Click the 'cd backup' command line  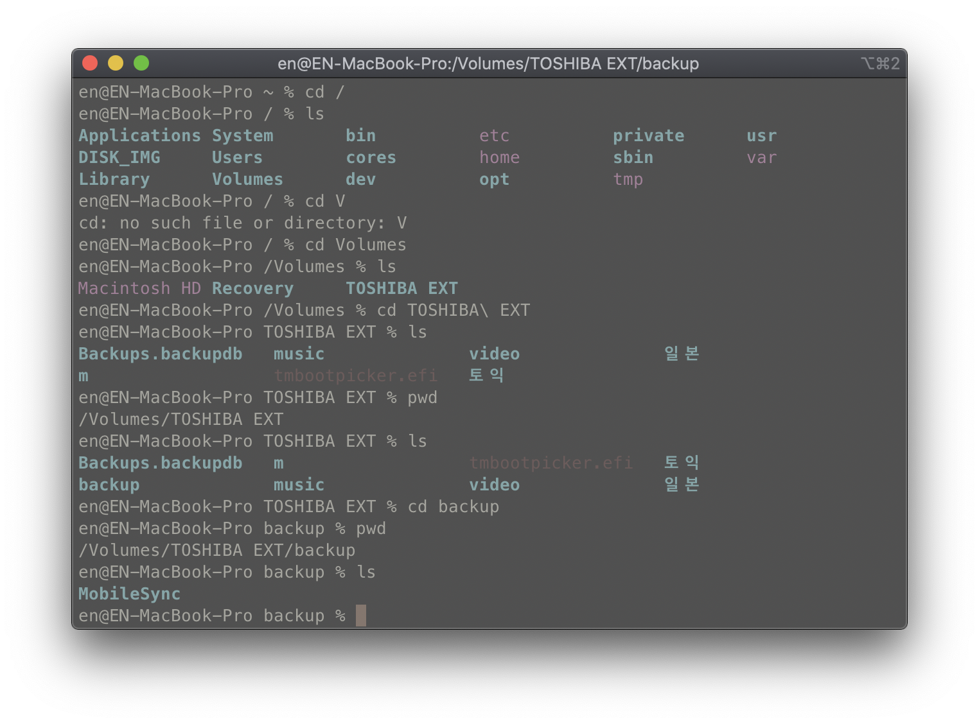point(454,507)
